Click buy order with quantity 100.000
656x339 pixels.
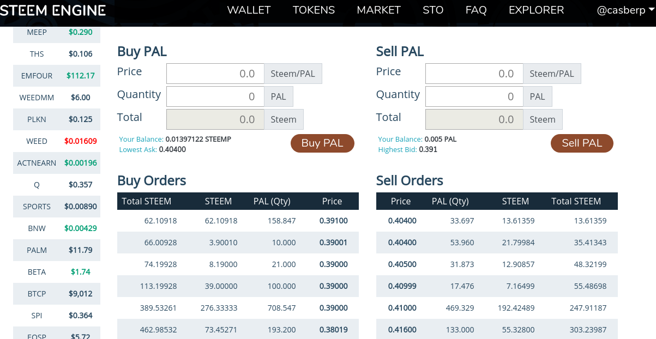[x=238, y=286]
